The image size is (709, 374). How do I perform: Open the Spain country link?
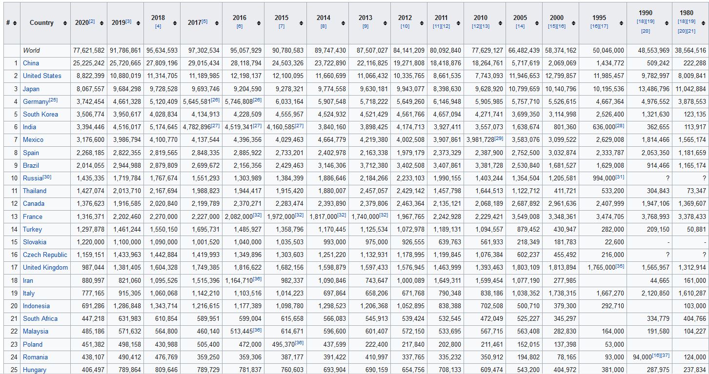click(x=31, y=153)
